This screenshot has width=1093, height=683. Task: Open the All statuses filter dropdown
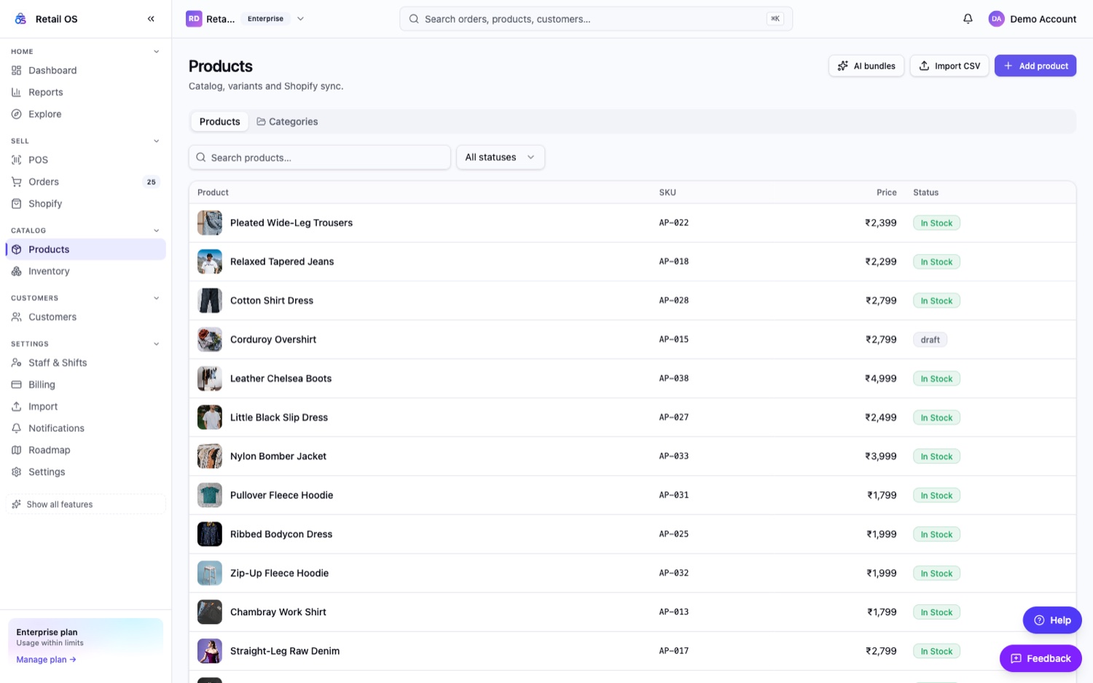(x=501, y=157)
